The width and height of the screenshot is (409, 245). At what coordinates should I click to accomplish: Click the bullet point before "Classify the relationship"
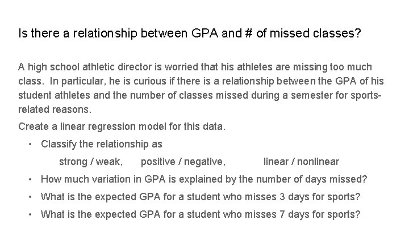pos(30,144)
